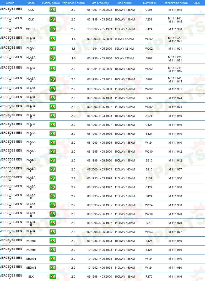This screenshot has width=205, height=281.
Task: Click the fuel icon in the 06.1996 -> 03.2001 row
Action: (x=53, y=79)
